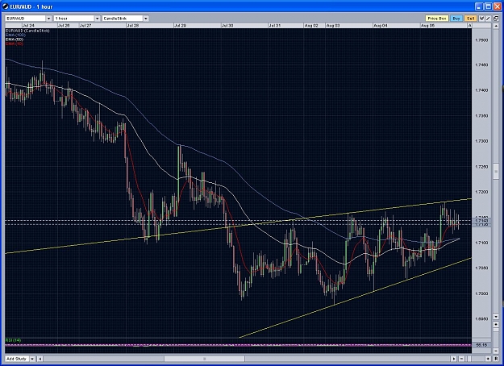
Task: Click the horizontal scroll left arrow
Action: pyautogui.click(x=40, y=359)
